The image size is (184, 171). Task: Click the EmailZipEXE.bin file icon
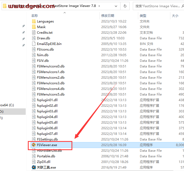point(34,44)
